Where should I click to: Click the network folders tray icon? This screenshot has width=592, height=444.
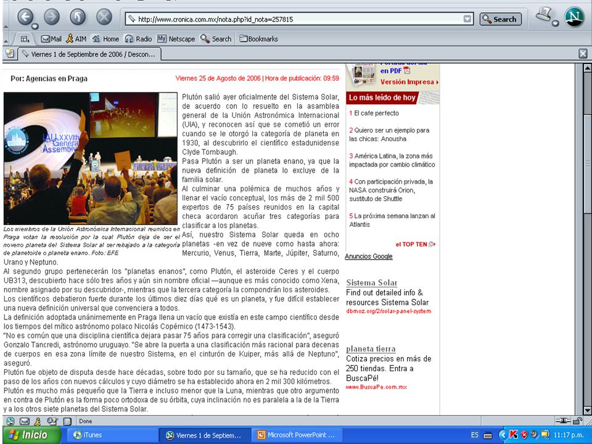545,435
